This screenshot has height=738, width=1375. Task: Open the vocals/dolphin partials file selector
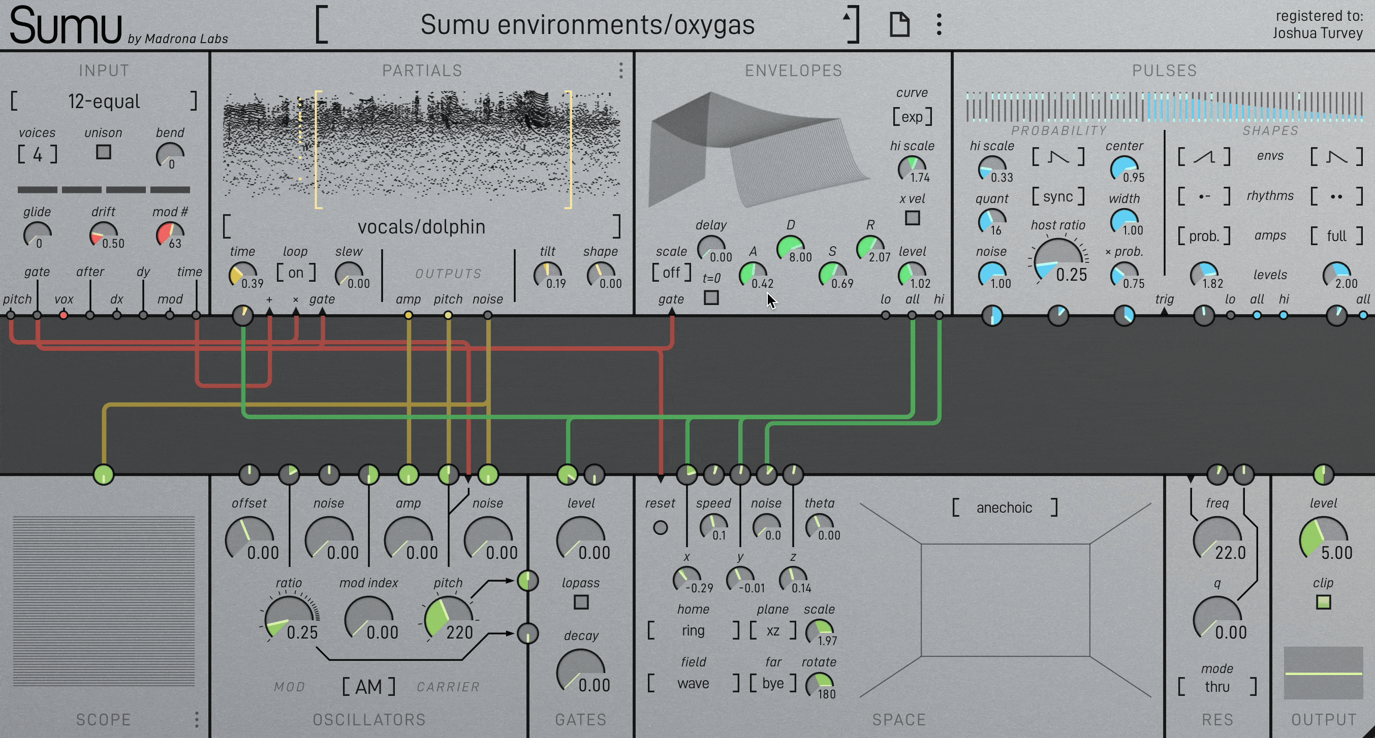422,226
